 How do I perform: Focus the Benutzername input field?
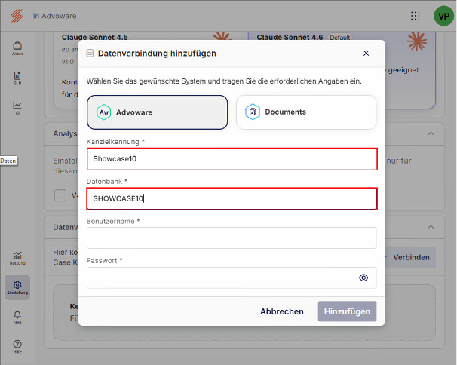232,238
